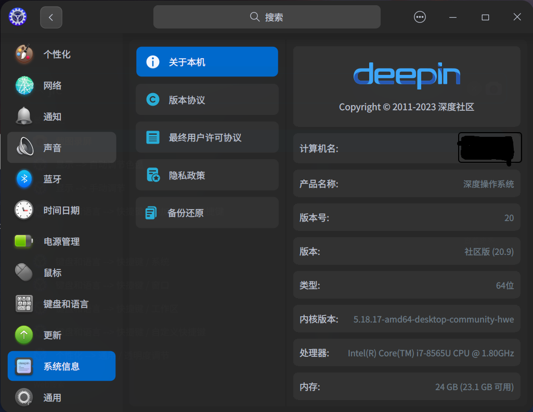
Task: Select the 关于本机 (About) tab
Action: click(x=207, y=61)
